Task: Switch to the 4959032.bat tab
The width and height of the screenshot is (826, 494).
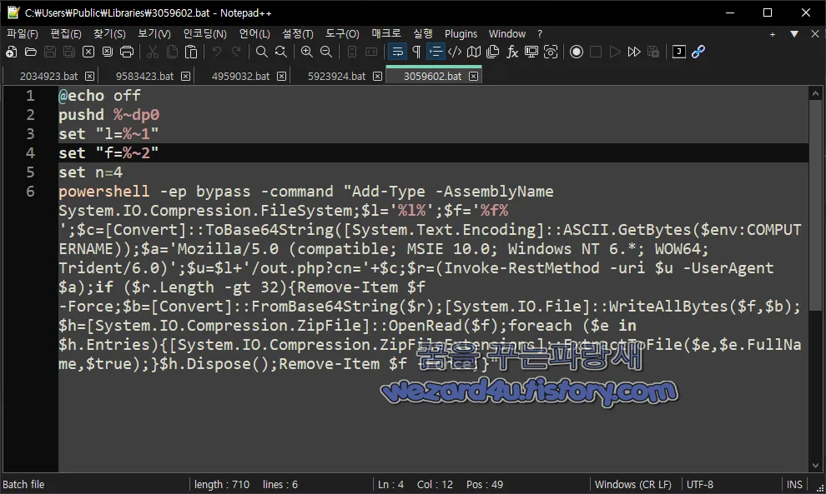Action: 240,77
